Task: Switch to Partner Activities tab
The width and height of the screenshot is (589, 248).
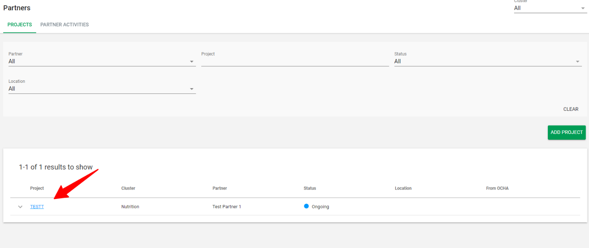Action: click(65, 25)
